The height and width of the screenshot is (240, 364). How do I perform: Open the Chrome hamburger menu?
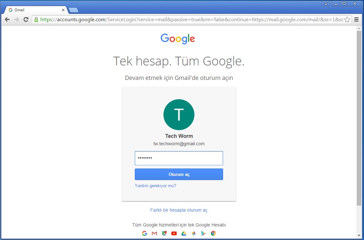[x=357, y=20]
